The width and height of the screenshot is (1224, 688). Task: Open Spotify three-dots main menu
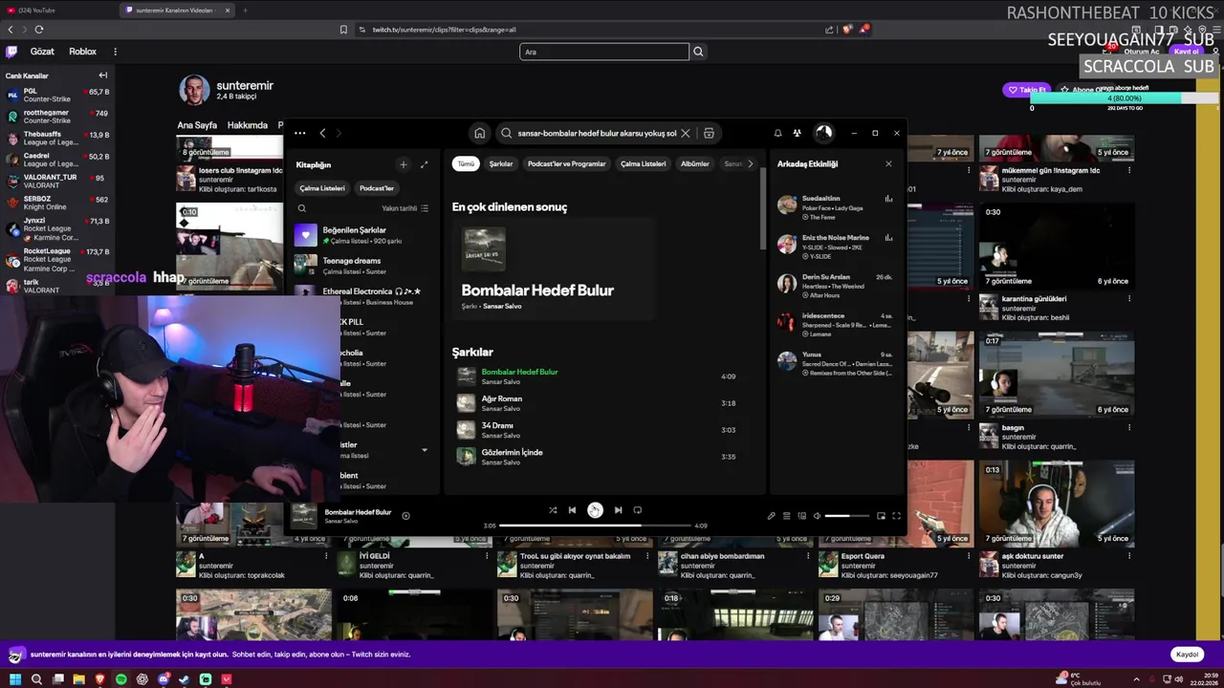click(299, 134)
